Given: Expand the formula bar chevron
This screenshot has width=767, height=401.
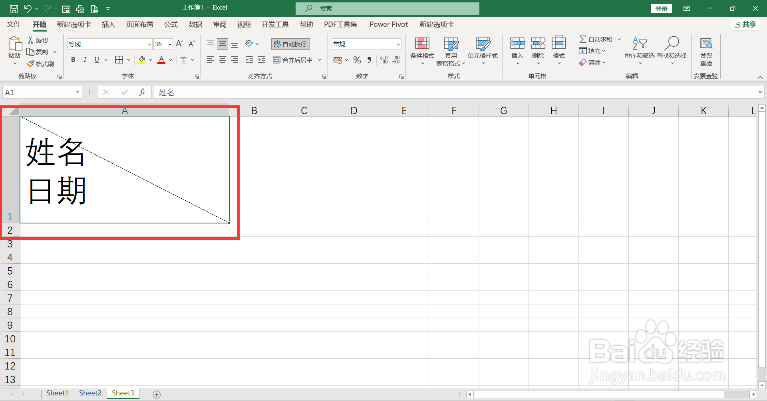Looking at the screenshot, I should (x=760, y=92).
